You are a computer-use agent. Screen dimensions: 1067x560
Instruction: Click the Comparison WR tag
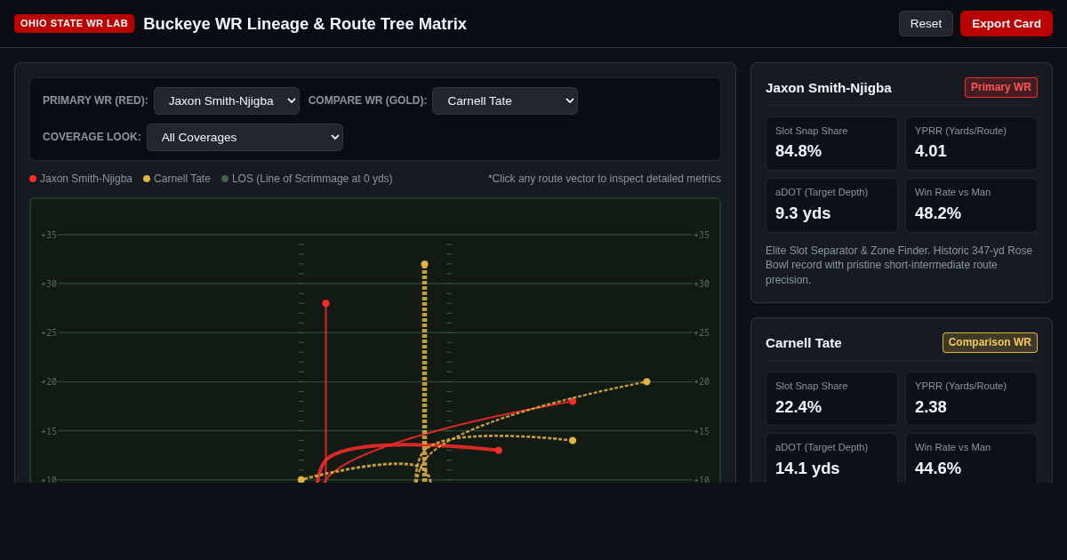pos(990,342)
